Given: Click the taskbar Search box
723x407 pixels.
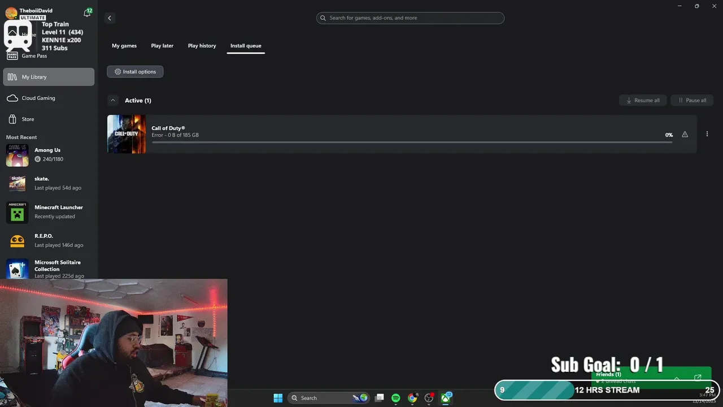Looking at the screenshot, I should pyautogui.click(x=329, y=398).
